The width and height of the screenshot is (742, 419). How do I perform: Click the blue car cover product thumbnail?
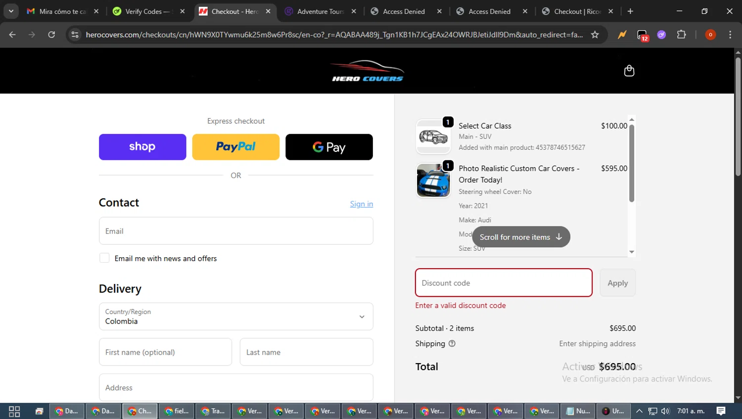point(433,181)
